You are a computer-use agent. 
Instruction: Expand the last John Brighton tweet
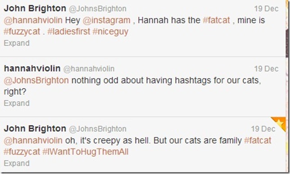point(17,163)
